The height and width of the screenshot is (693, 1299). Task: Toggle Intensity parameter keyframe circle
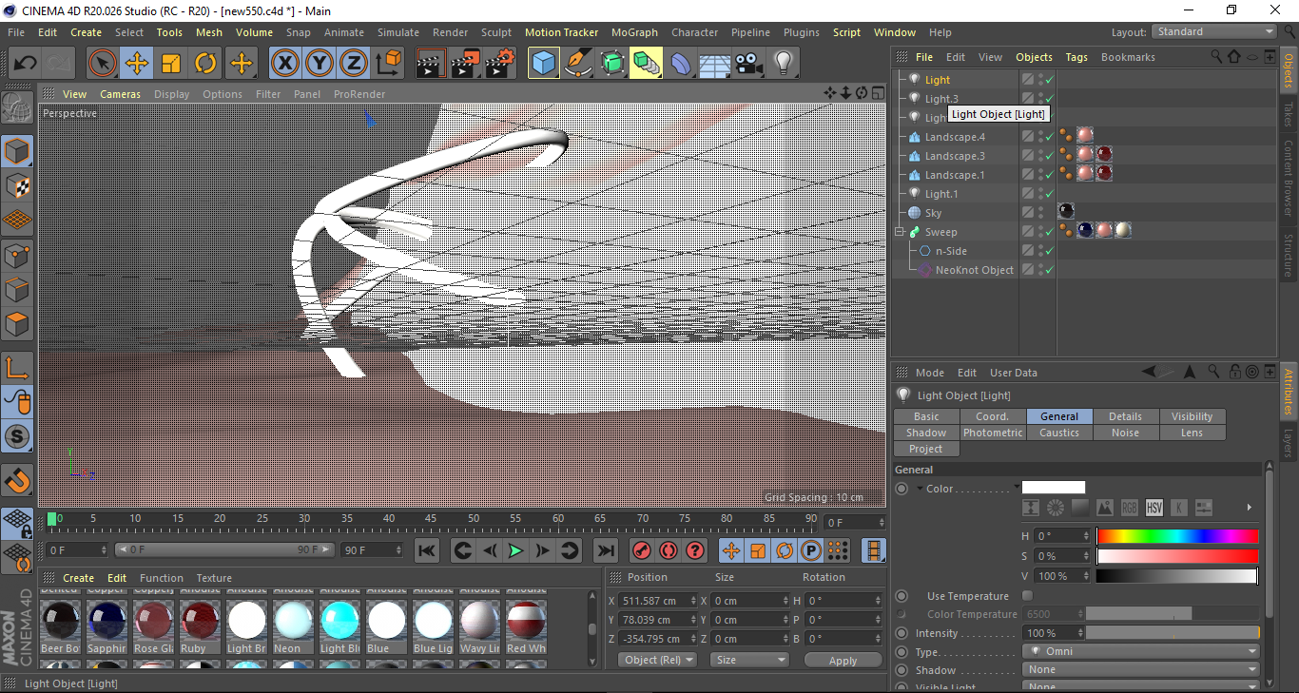902,633
